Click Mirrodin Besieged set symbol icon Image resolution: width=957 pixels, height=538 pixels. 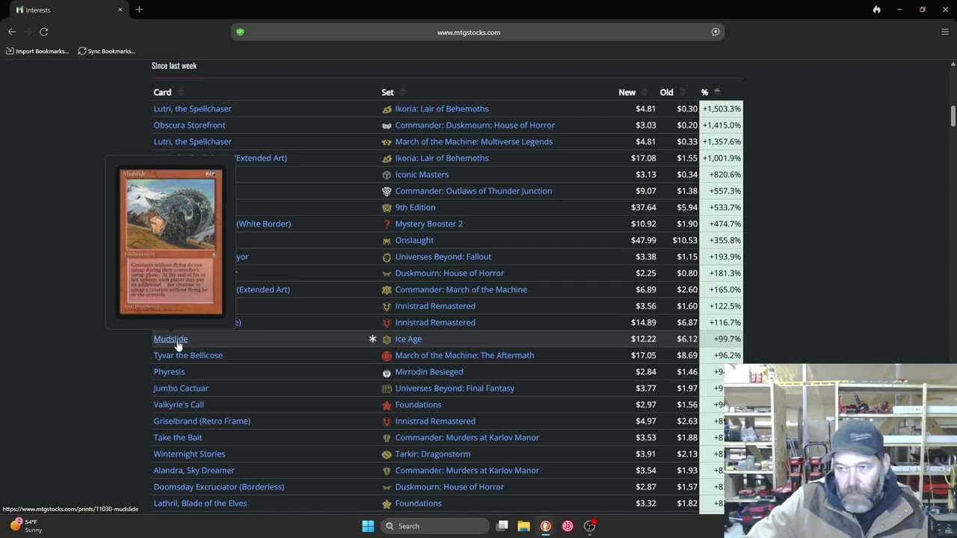(387, 372)
